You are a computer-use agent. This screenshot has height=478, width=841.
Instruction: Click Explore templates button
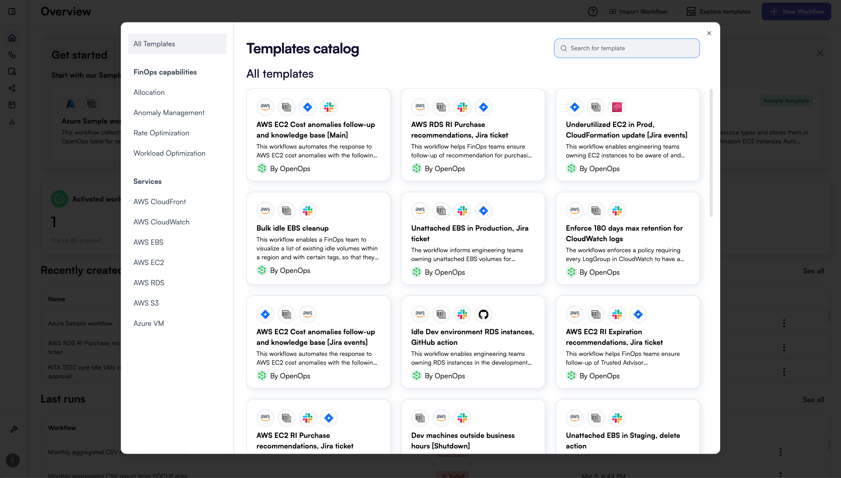pos(718,11)
